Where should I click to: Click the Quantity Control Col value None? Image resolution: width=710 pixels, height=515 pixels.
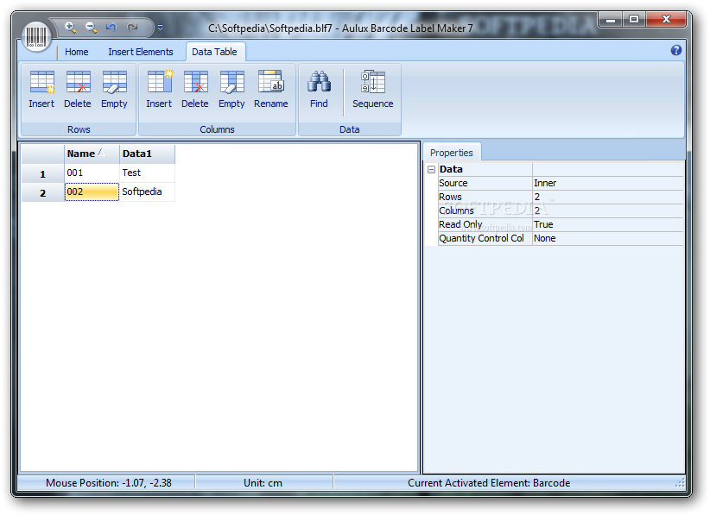[608, 238]
